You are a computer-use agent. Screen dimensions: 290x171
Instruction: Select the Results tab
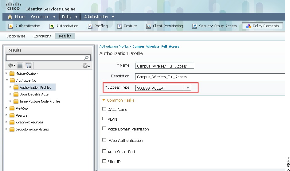65,36
